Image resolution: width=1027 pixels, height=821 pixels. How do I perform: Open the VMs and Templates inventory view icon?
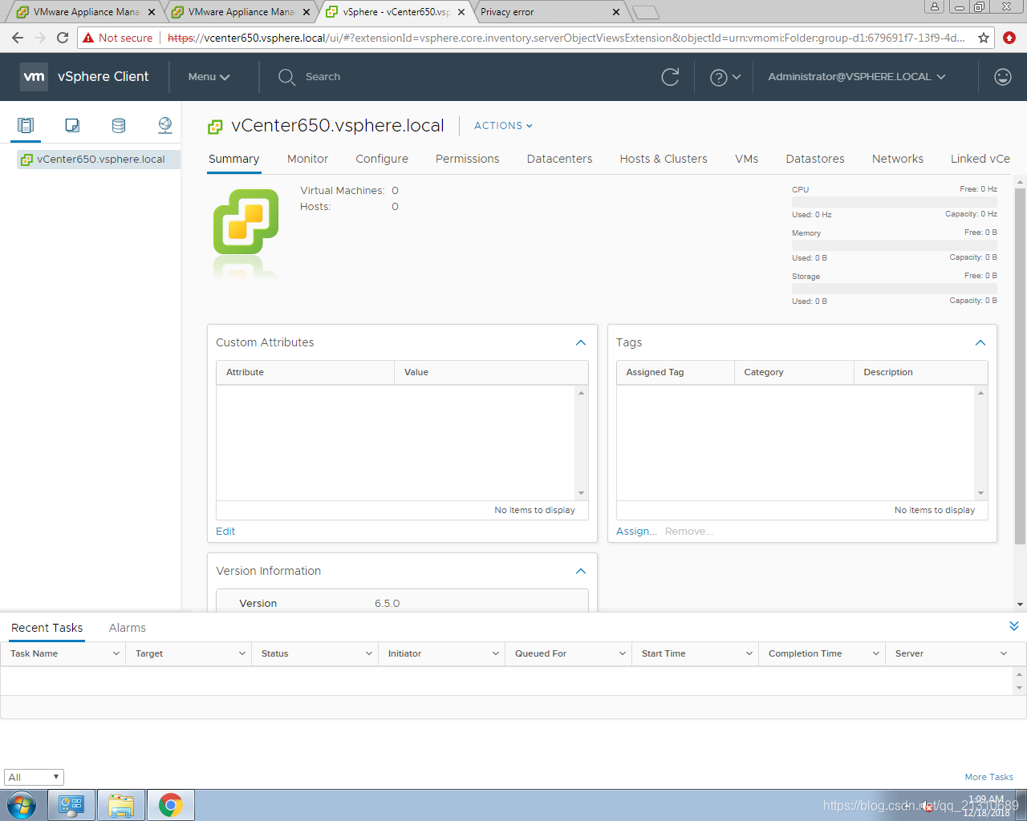pos(72,125)
